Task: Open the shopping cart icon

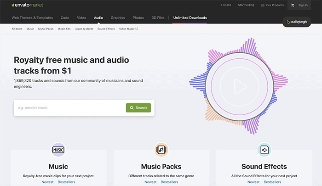Action: [x=292, y=5]
